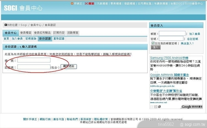Screen dimensions: 207x128
Task: Toggle the 記住我的帳號密碼 checkbox
Action: (153, 43)
